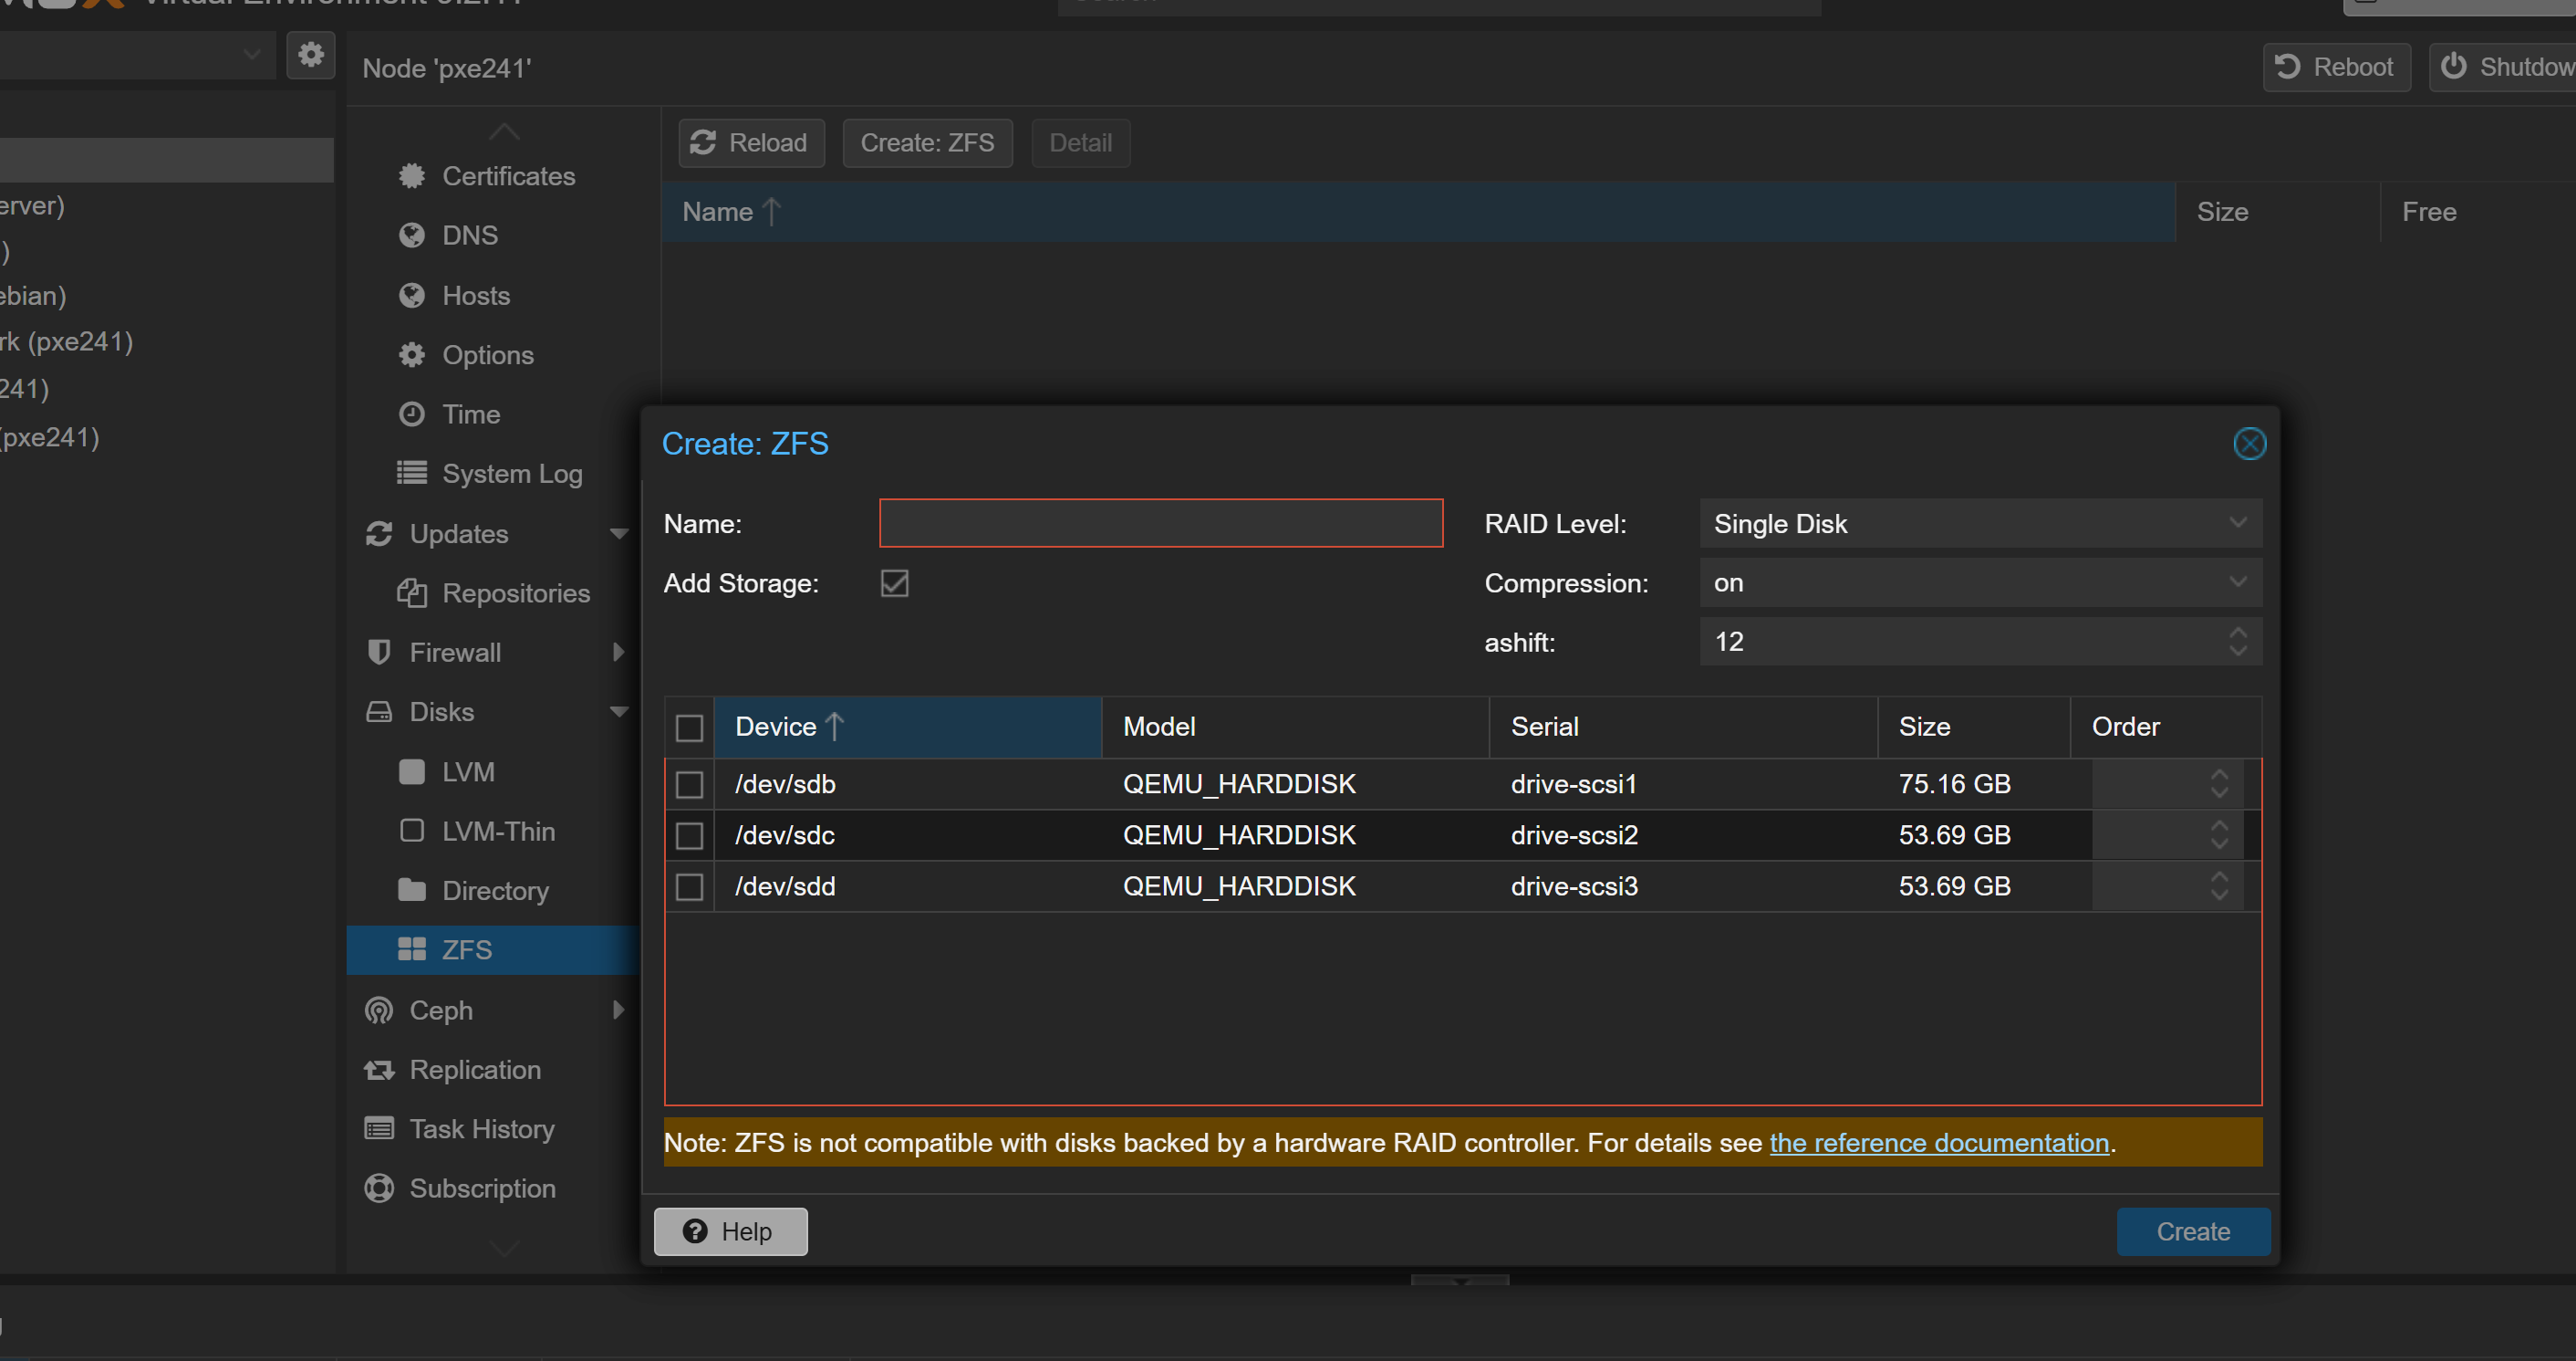Open the reference documentation link

click(1939, 1143)
